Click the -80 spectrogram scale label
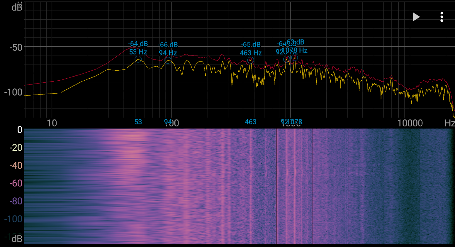 [16, 201]
